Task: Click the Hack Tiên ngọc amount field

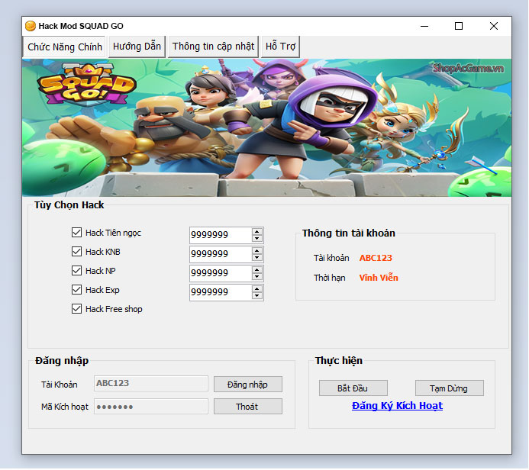Action: 221,235
